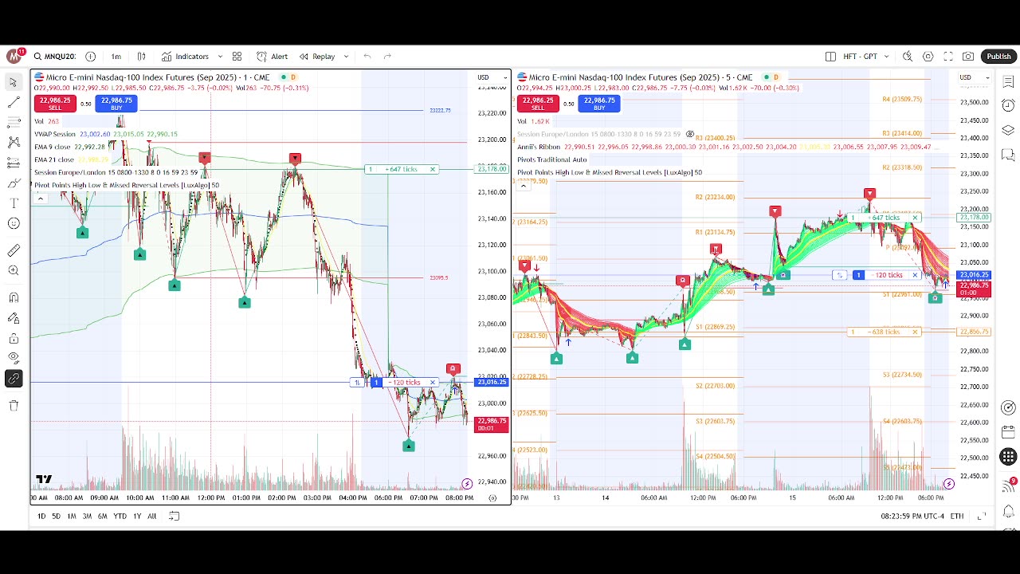Enter fullscreen mode
Viewport: 1020px width, 574px height.
948,57
